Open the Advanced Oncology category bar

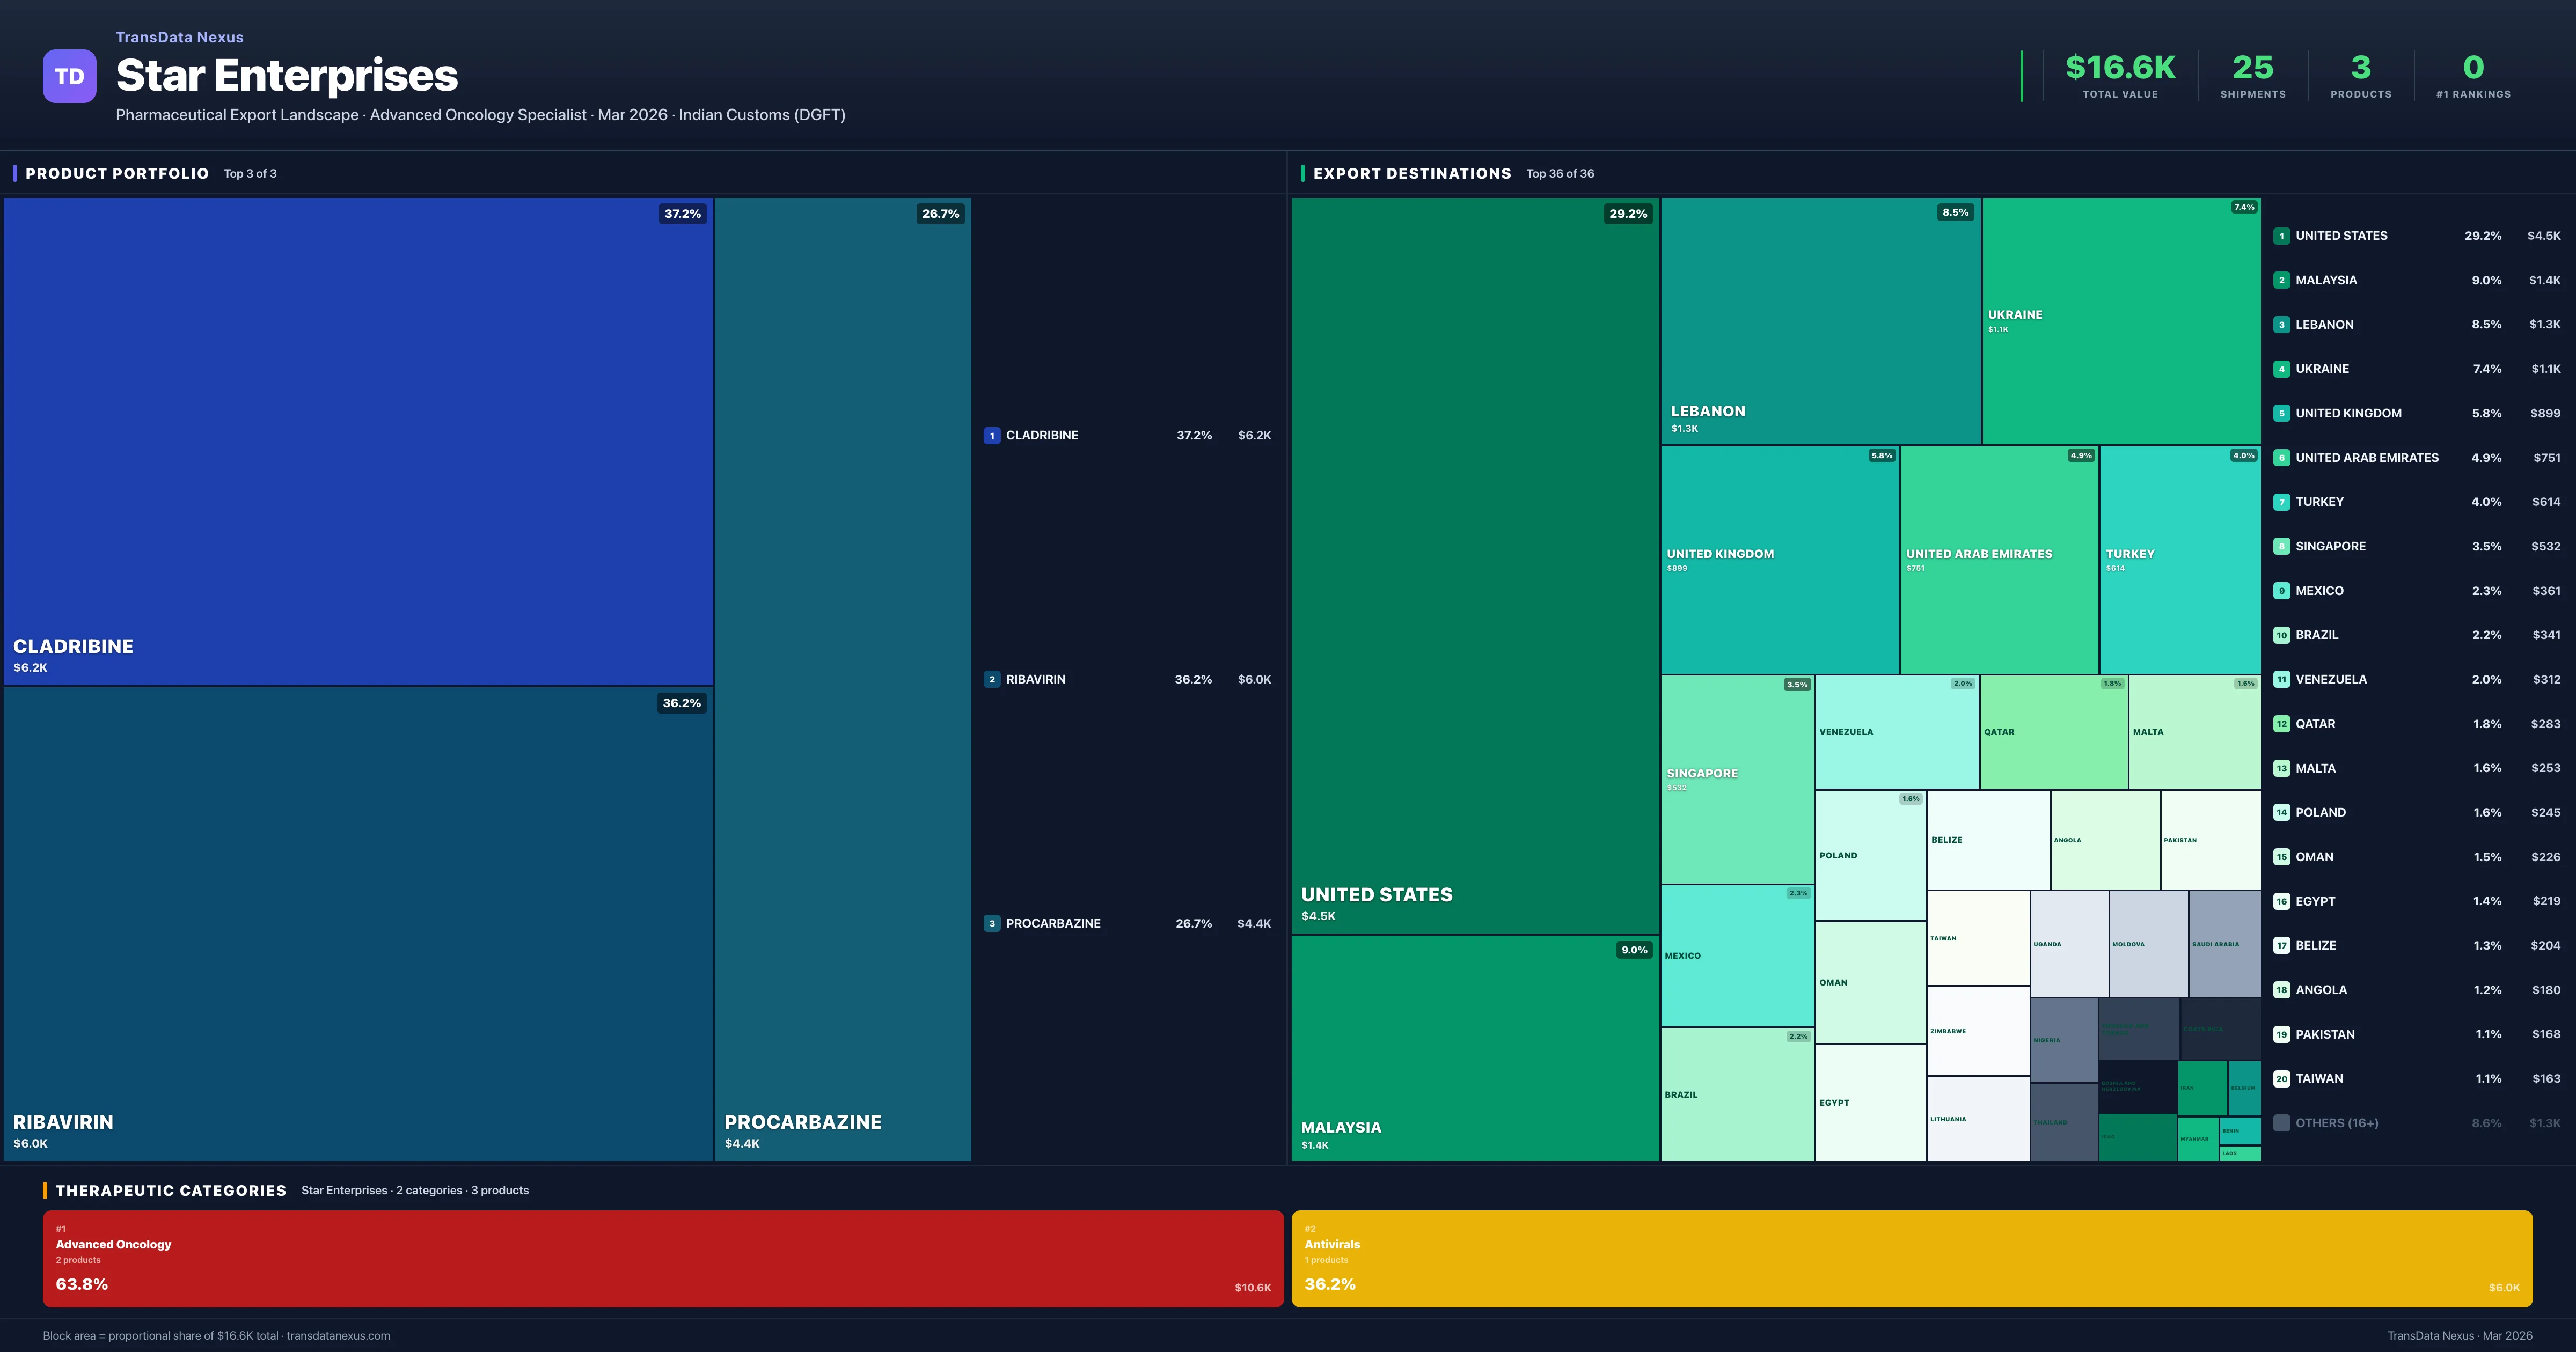(x=662, y=1259)
